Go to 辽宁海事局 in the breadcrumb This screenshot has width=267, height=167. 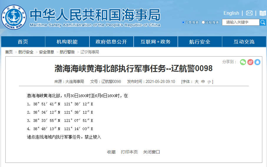pyautogui.click(x=90, y=52)
